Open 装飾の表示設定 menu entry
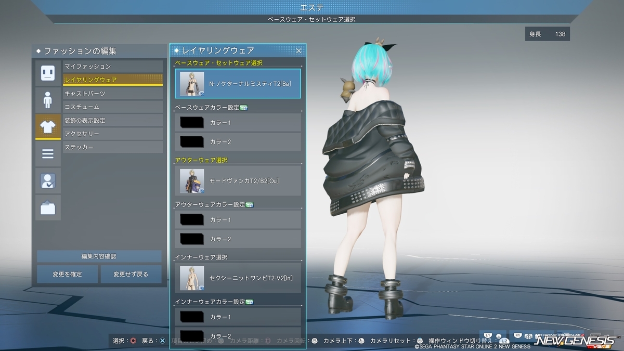The image size is (624, 351). click(x=113, y=121)
